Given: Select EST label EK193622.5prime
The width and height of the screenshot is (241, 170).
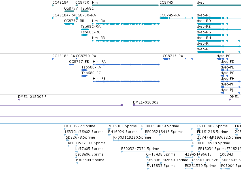Looking at the screenshot, I should (225, 137).
